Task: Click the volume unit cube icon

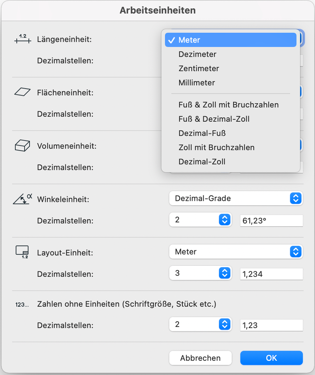Action: (x=22, y=145)
